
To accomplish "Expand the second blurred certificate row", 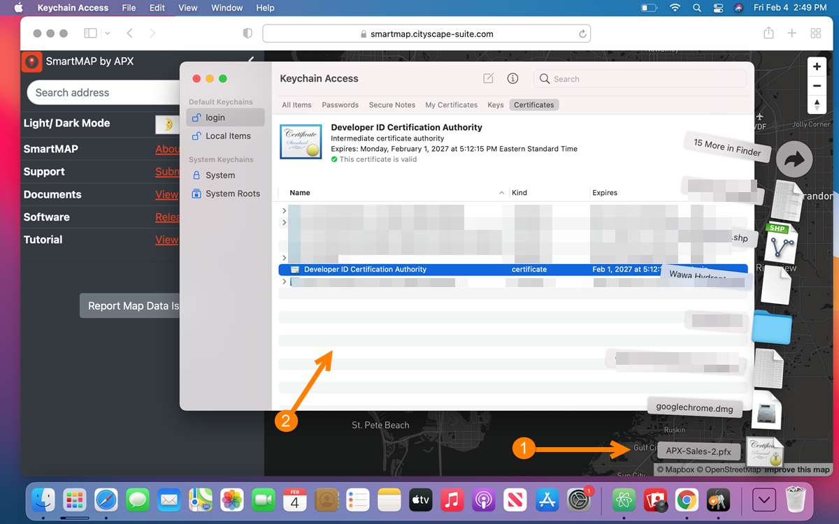I will click(284, 222).
